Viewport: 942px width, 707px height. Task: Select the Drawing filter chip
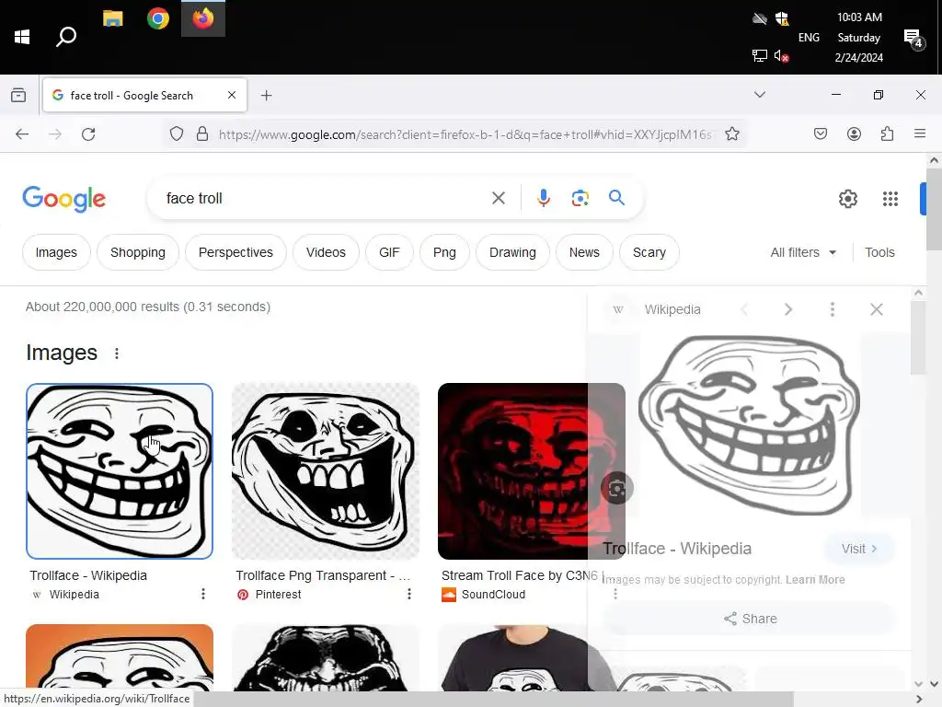512,252
